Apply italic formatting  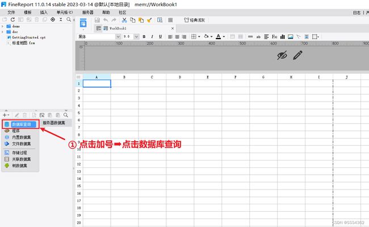[x=152, y=37]
